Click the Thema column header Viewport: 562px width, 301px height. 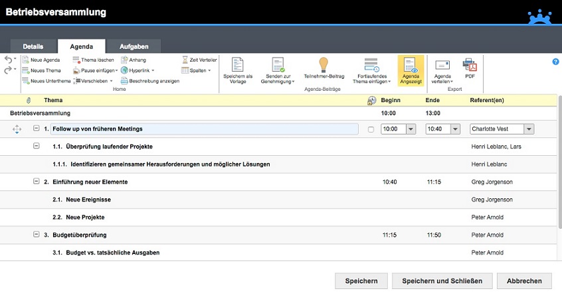coord(53,100)
